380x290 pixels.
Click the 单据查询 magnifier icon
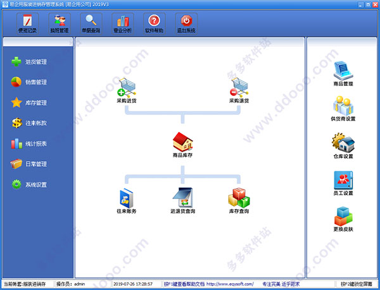(x=91, y=23)
